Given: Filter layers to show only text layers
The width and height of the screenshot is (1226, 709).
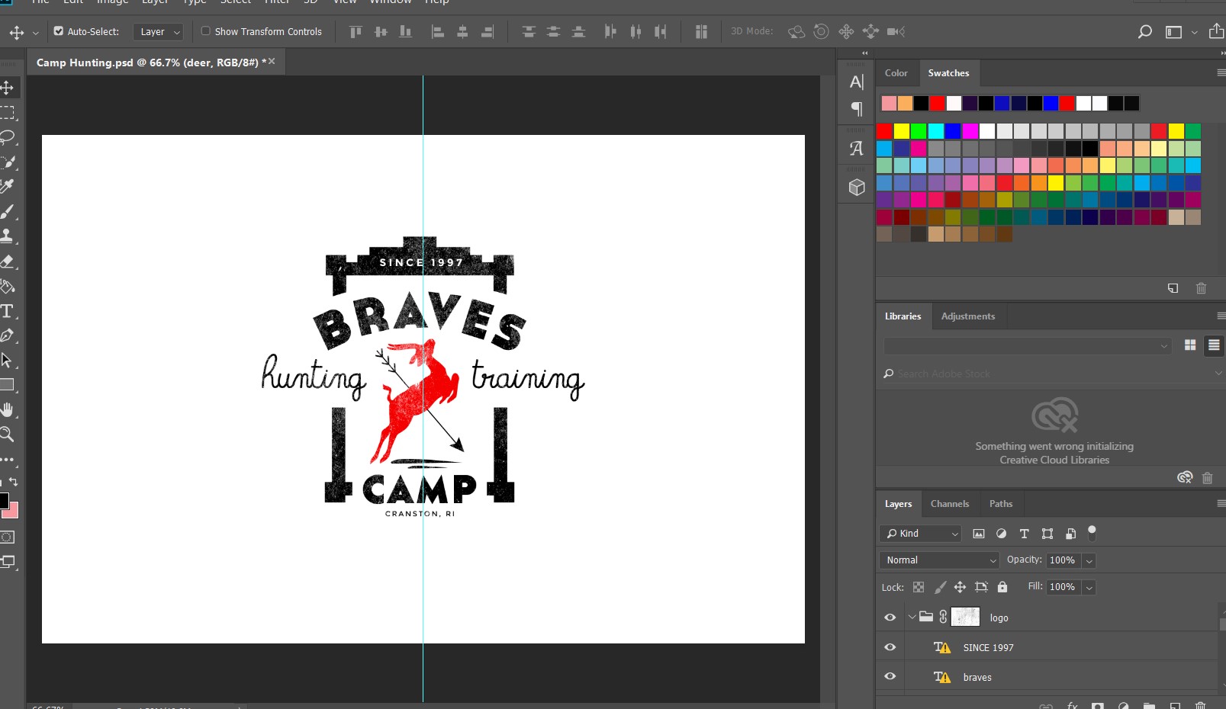Looking at the screenshot, I should coord(1024,534).
